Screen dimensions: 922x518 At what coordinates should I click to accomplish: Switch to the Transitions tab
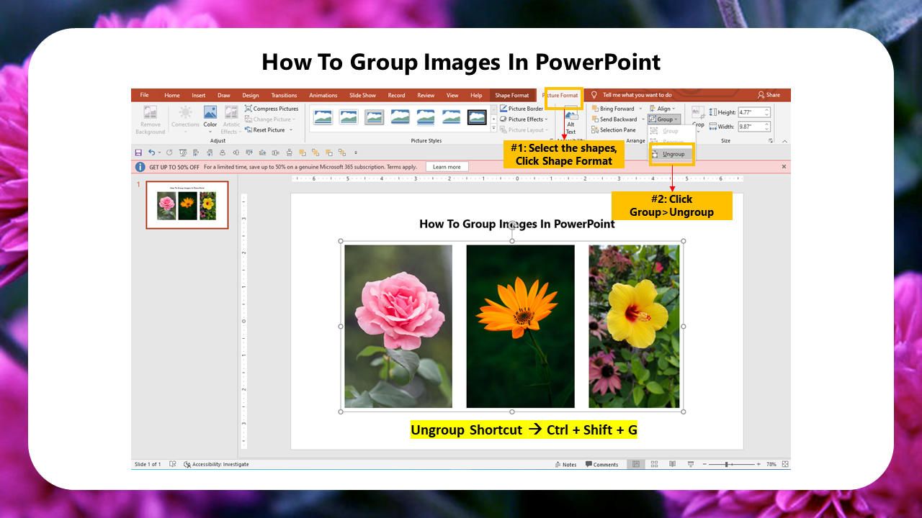click(284, 95)
